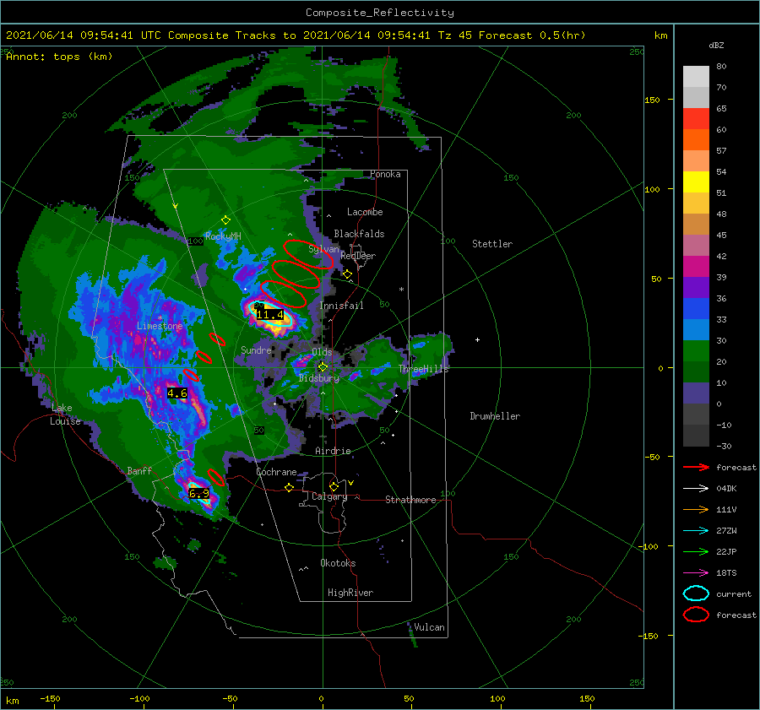760x710 pixels.
Task: Select the red forecast ellipse beside the 6.9 storm
Action: tap(216, 477)
